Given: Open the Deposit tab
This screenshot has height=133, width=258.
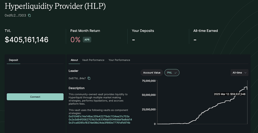Looking at the screenshot, I should click(x=13, y=60).
